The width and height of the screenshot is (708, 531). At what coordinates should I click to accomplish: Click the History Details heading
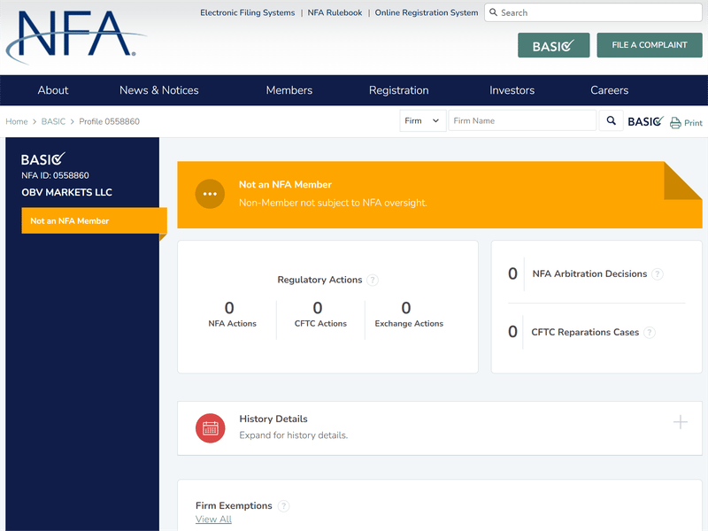point(273,419)
